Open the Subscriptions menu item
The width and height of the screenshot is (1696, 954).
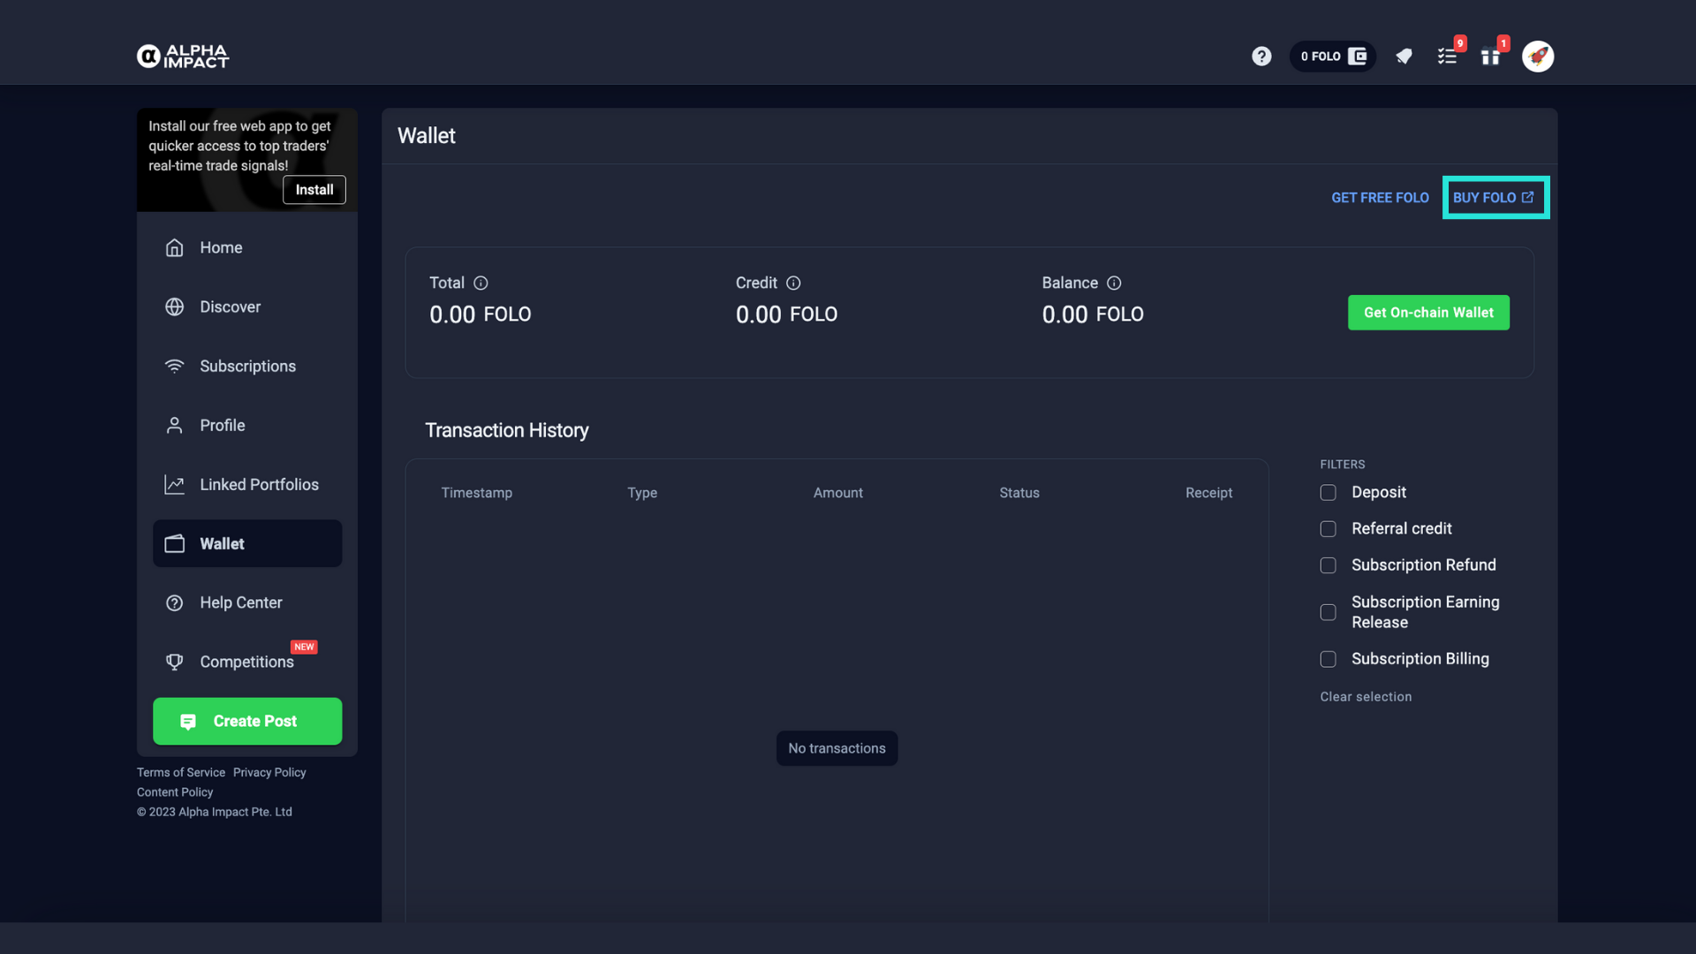click(x=247, y=367)
